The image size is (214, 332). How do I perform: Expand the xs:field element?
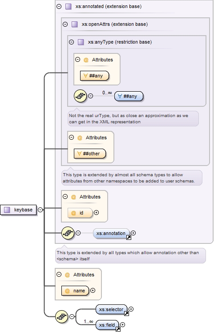click(x=122, y=324)
